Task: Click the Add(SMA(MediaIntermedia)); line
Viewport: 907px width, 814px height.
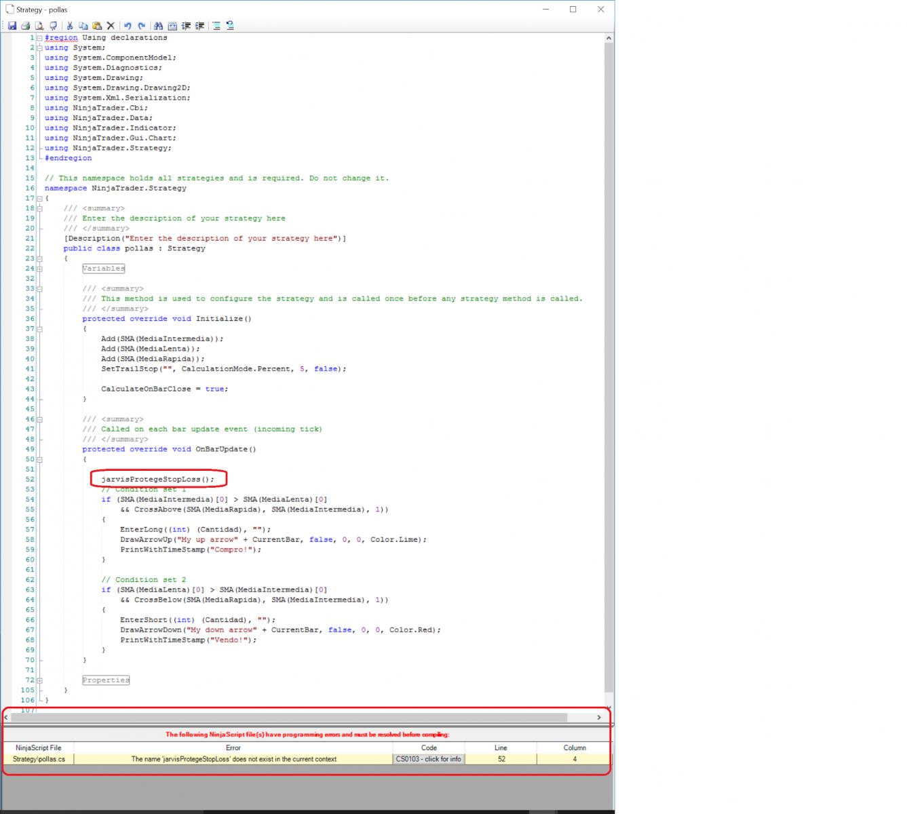Action: (162, 339)
